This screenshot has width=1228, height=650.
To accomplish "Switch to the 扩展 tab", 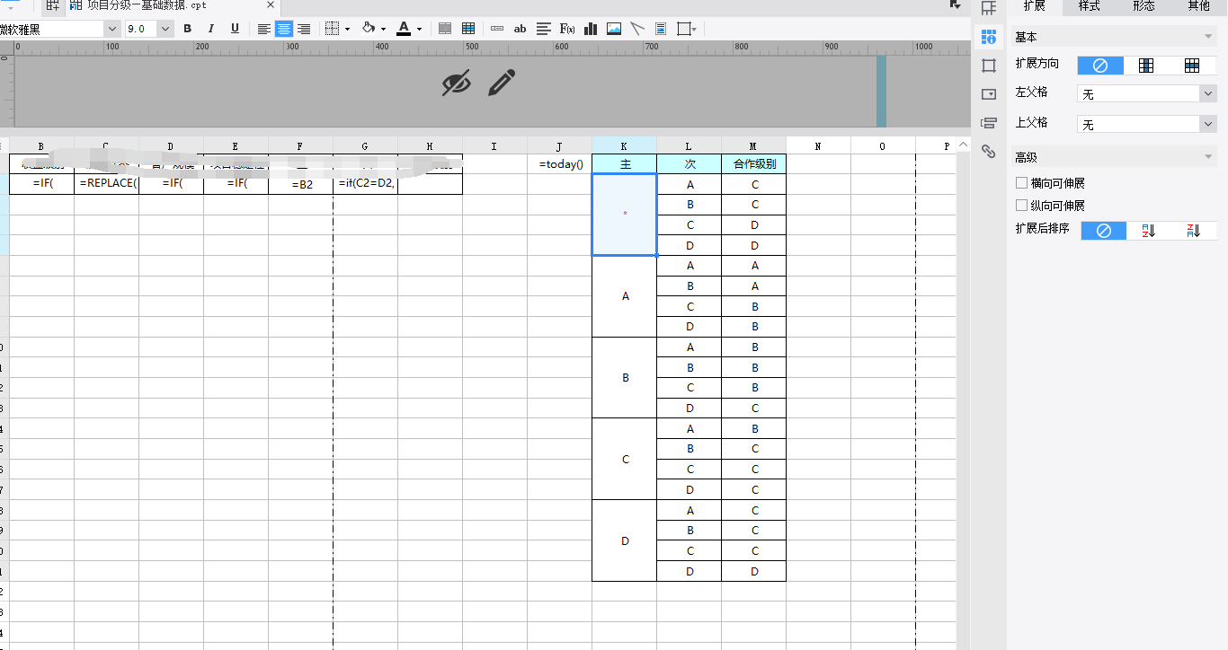I will [x=1035, y=6].
